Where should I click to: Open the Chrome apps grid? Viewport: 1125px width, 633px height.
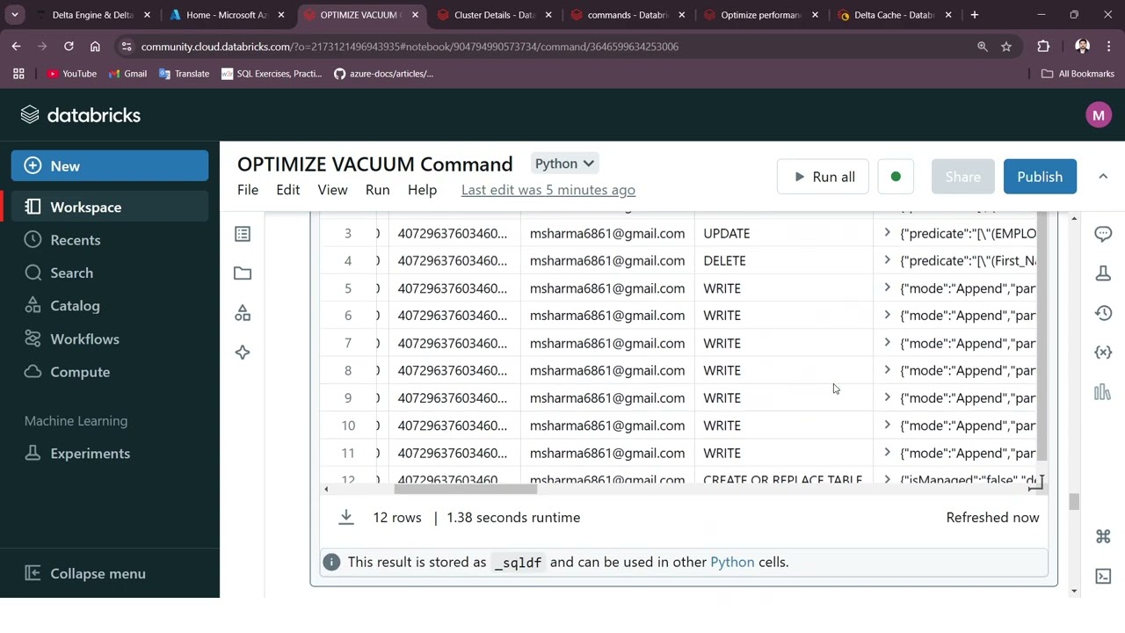coord(18,74)
